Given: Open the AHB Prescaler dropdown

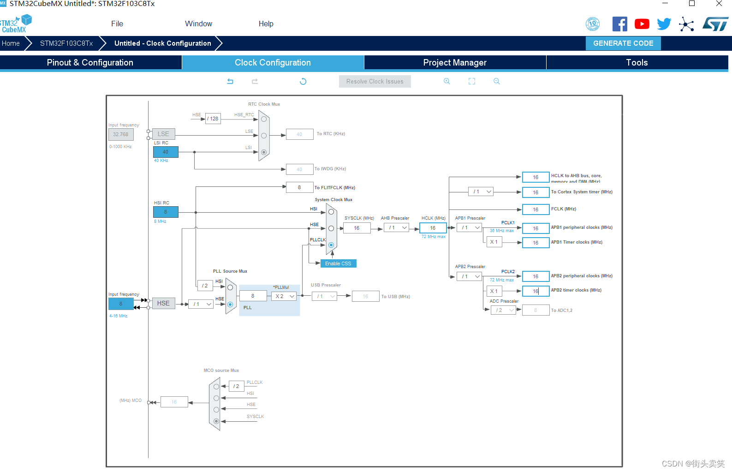Looking at the screenshot, I should [396, 228].
